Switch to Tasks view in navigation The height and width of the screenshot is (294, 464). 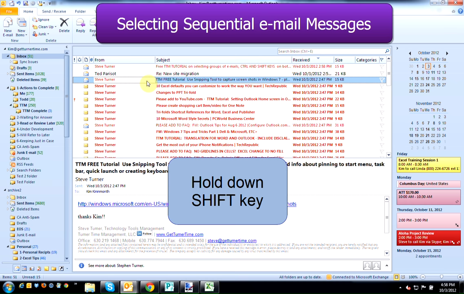pos(39,269)
